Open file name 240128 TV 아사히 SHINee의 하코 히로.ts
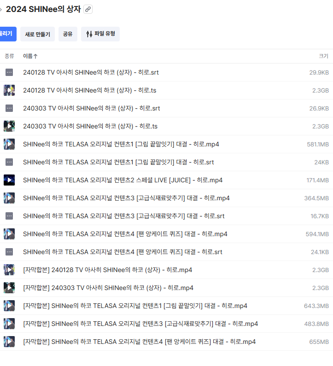Image resolution: width=333 pixels, height=366 pixels. tap(90, 90)
